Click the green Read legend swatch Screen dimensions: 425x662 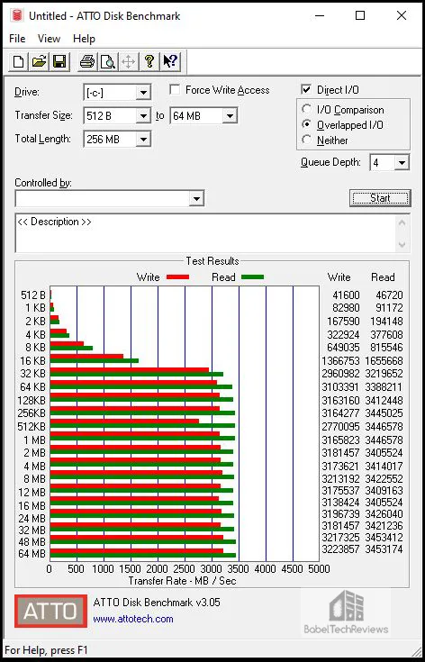pos(252,277)
